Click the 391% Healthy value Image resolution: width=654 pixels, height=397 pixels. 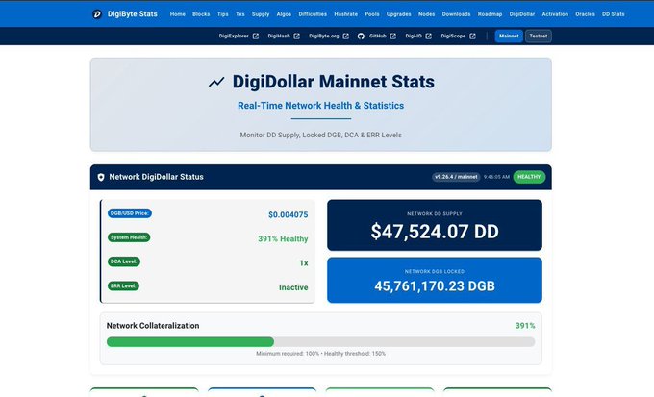[283, 239]
